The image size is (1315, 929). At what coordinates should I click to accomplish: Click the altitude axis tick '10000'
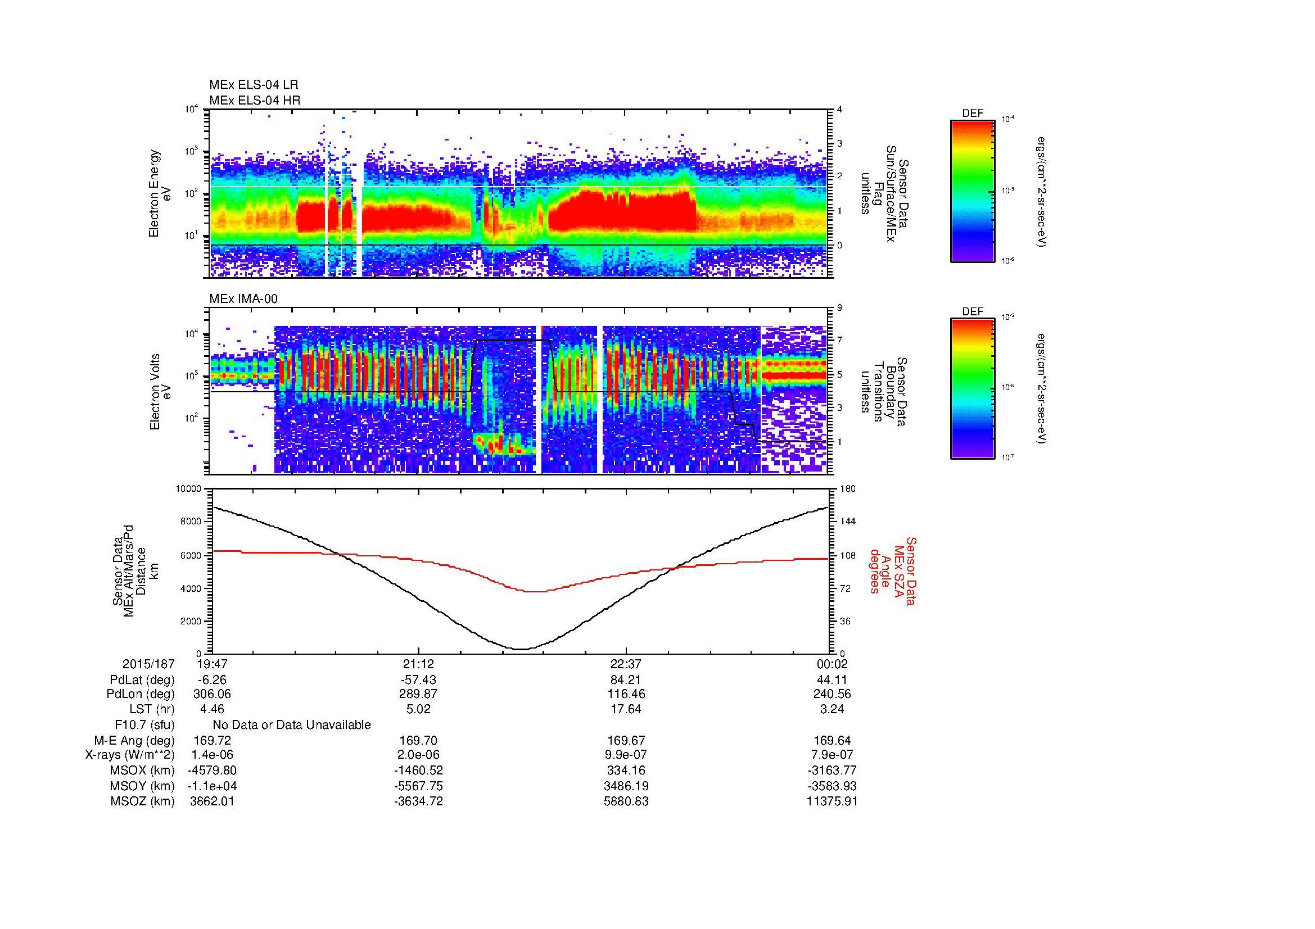point(188,489)
